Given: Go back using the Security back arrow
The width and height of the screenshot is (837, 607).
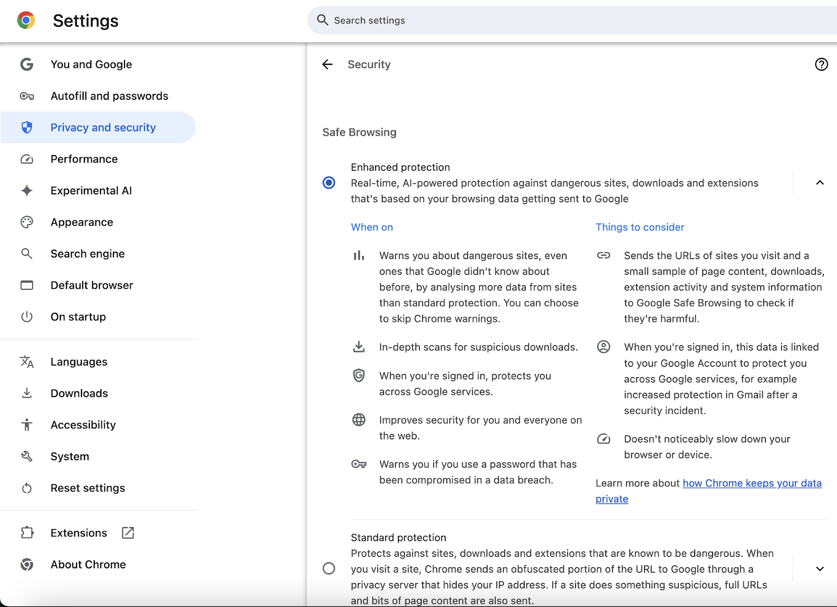Looking at the screenshot, I should 327,64.
